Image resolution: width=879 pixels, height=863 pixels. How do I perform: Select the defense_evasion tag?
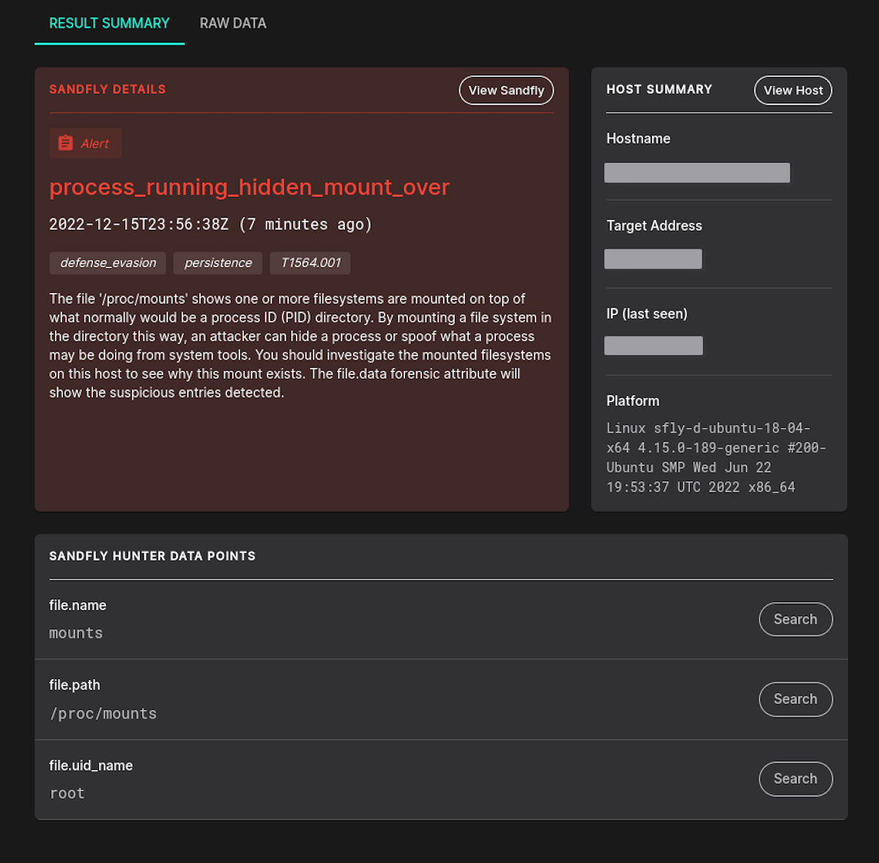tap(107, 263)
